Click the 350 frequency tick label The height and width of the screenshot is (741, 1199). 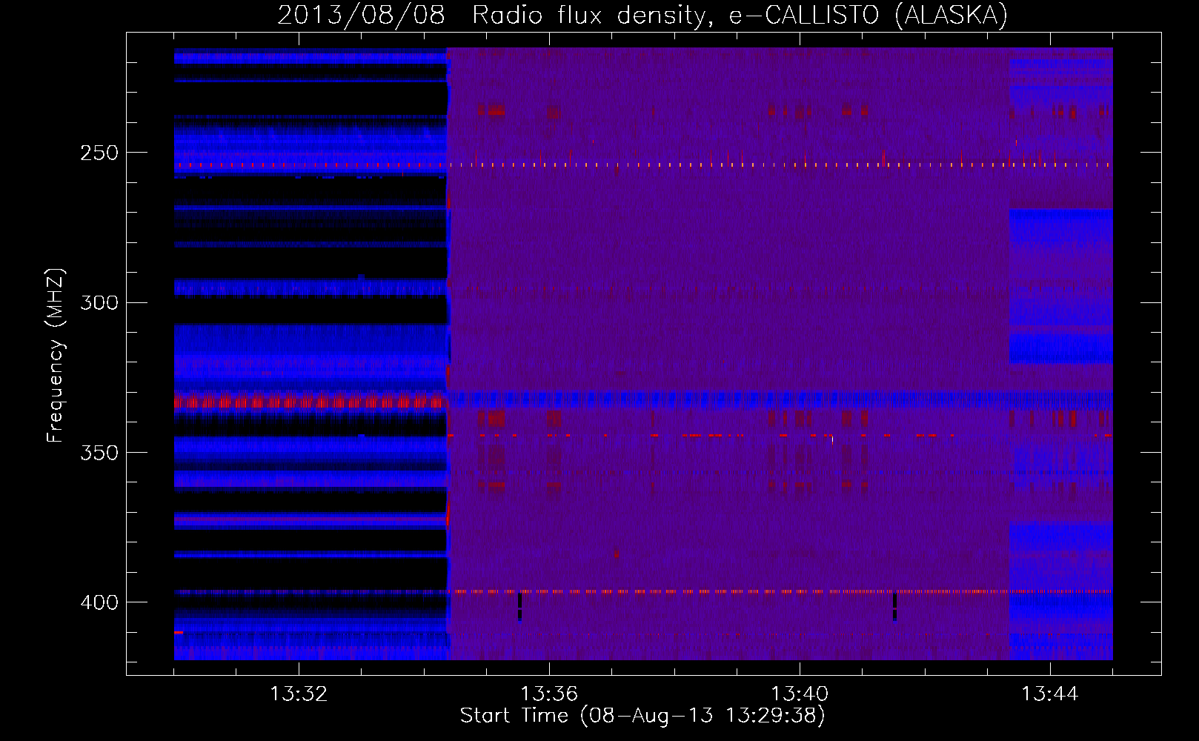pyautogui.click(x=99, y=453)
